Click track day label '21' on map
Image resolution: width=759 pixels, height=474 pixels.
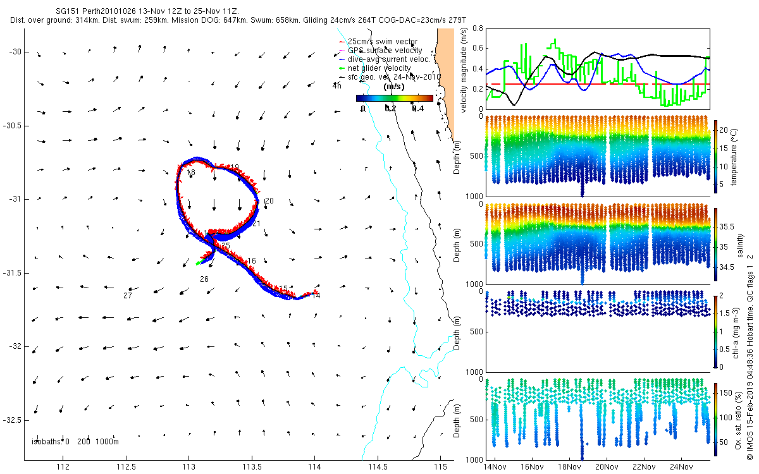(256, 224)
